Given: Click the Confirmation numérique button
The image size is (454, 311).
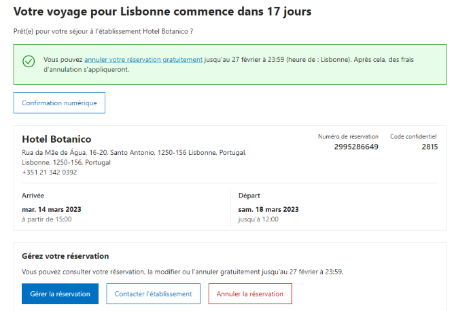Looking at the screenshot, I should [x=59, y=103].
